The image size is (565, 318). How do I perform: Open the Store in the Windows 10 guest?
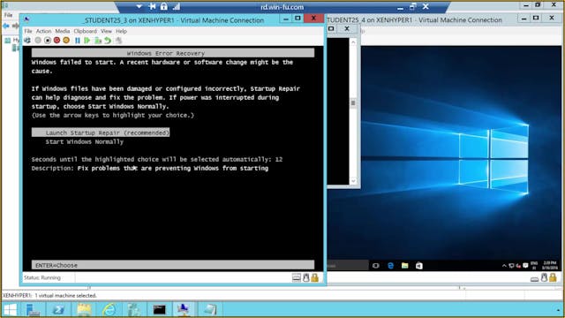click(x=419, y=266)
